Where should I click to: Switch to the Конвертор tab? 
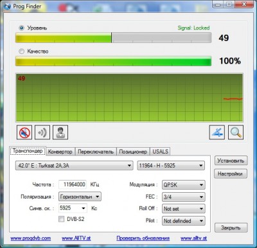(60, 152)
